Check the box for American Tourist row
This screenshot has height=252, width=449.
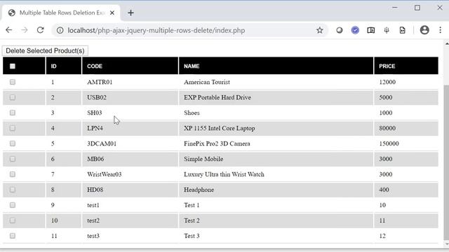(13, 82)
